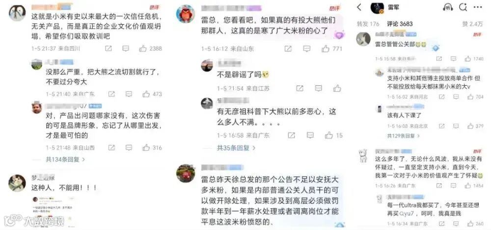This screenshot has height=230, width=491.
Task: Open the penguin avatar of top commenter
Action: coord(17,13)
